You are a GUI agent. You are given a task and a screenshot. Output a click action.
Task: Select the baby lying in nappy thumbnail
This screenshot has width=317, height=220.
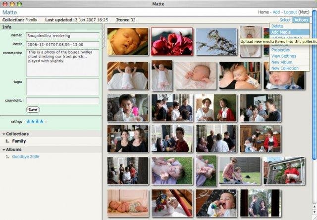pyautogui.click(x=128, y=203)
